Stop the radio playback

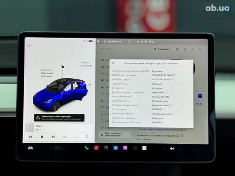point(42,137)
